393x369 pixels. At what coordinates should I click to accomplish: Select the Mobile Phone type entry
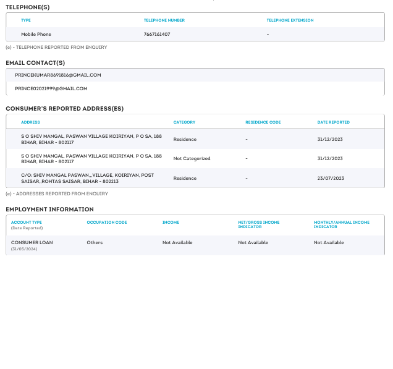[36, 34]
